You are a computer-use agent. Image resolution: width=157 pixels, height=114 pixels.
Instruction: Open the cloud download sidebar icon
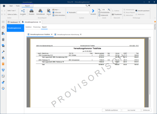(3, 88)
